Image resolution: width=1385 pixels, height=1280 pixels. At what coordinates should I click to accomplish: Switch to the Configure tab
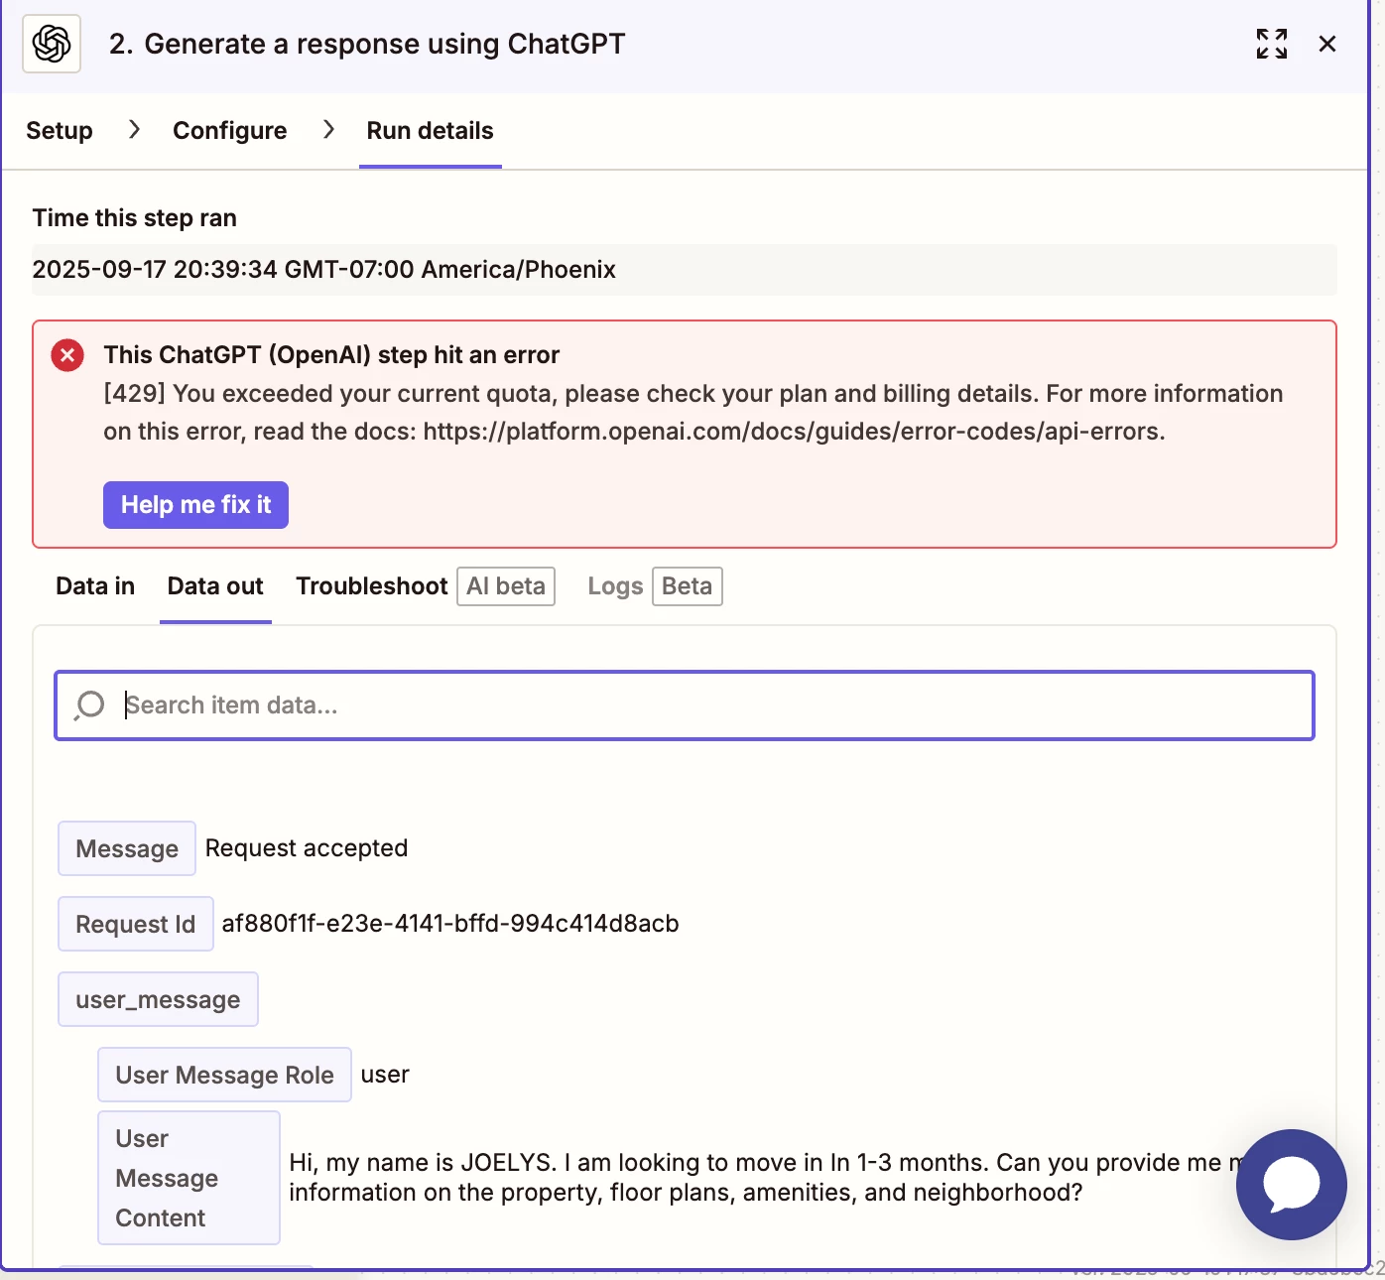pos(230,131)
